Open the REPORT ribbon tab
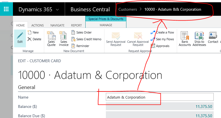 point(76,25)
